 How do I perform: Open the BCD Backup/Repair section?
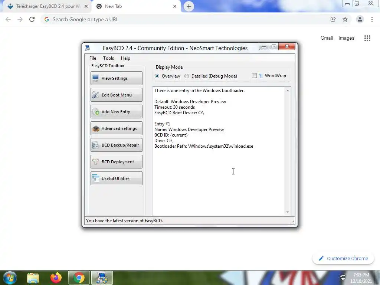(116, 145)
